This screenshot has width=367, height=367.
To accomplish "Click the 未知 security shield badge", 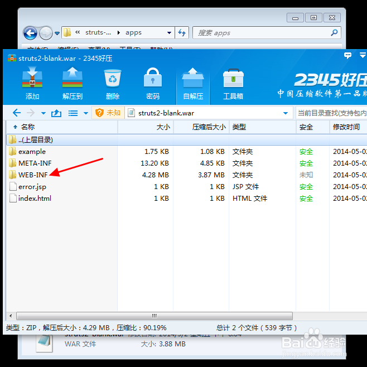I will pyautogui.click(x=108, y=113).
